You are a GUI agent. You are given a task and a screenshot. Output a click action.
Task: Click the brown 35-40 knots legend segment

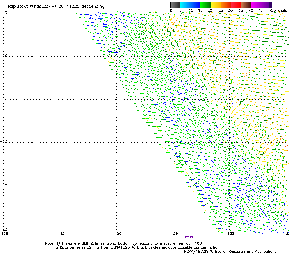pyautogui.click(x=246, y=5)
